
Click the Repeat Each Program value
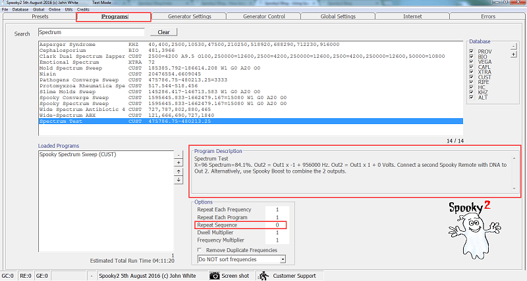277,217
